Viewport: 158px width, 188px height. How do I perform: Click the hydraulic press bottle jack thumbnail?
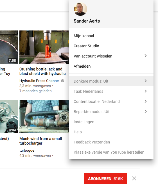coord(44,47)
